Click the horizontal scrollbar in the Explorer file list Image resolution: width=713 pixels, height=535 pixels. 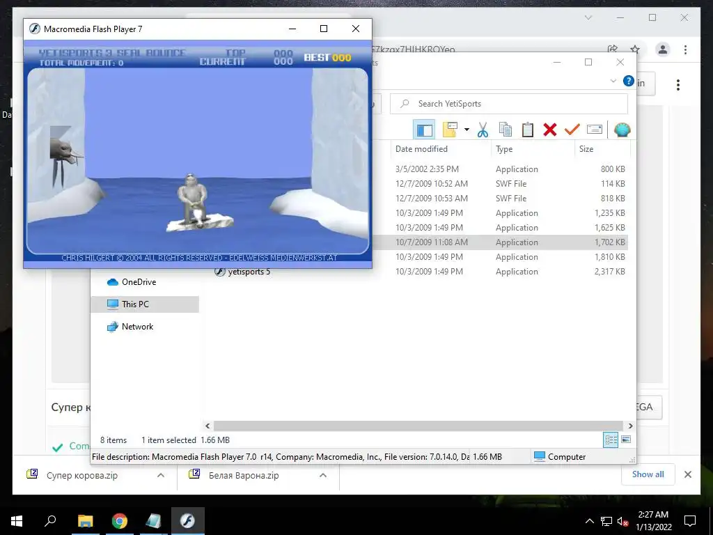(x=418, y=426)
